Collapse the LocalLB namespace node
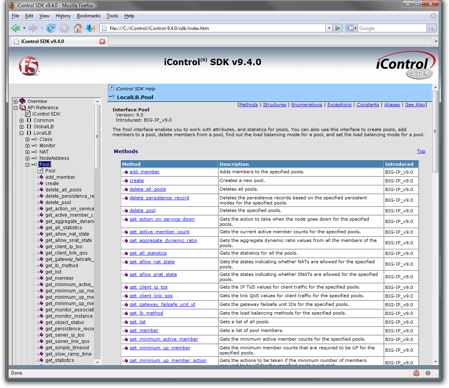 point(21,133)
